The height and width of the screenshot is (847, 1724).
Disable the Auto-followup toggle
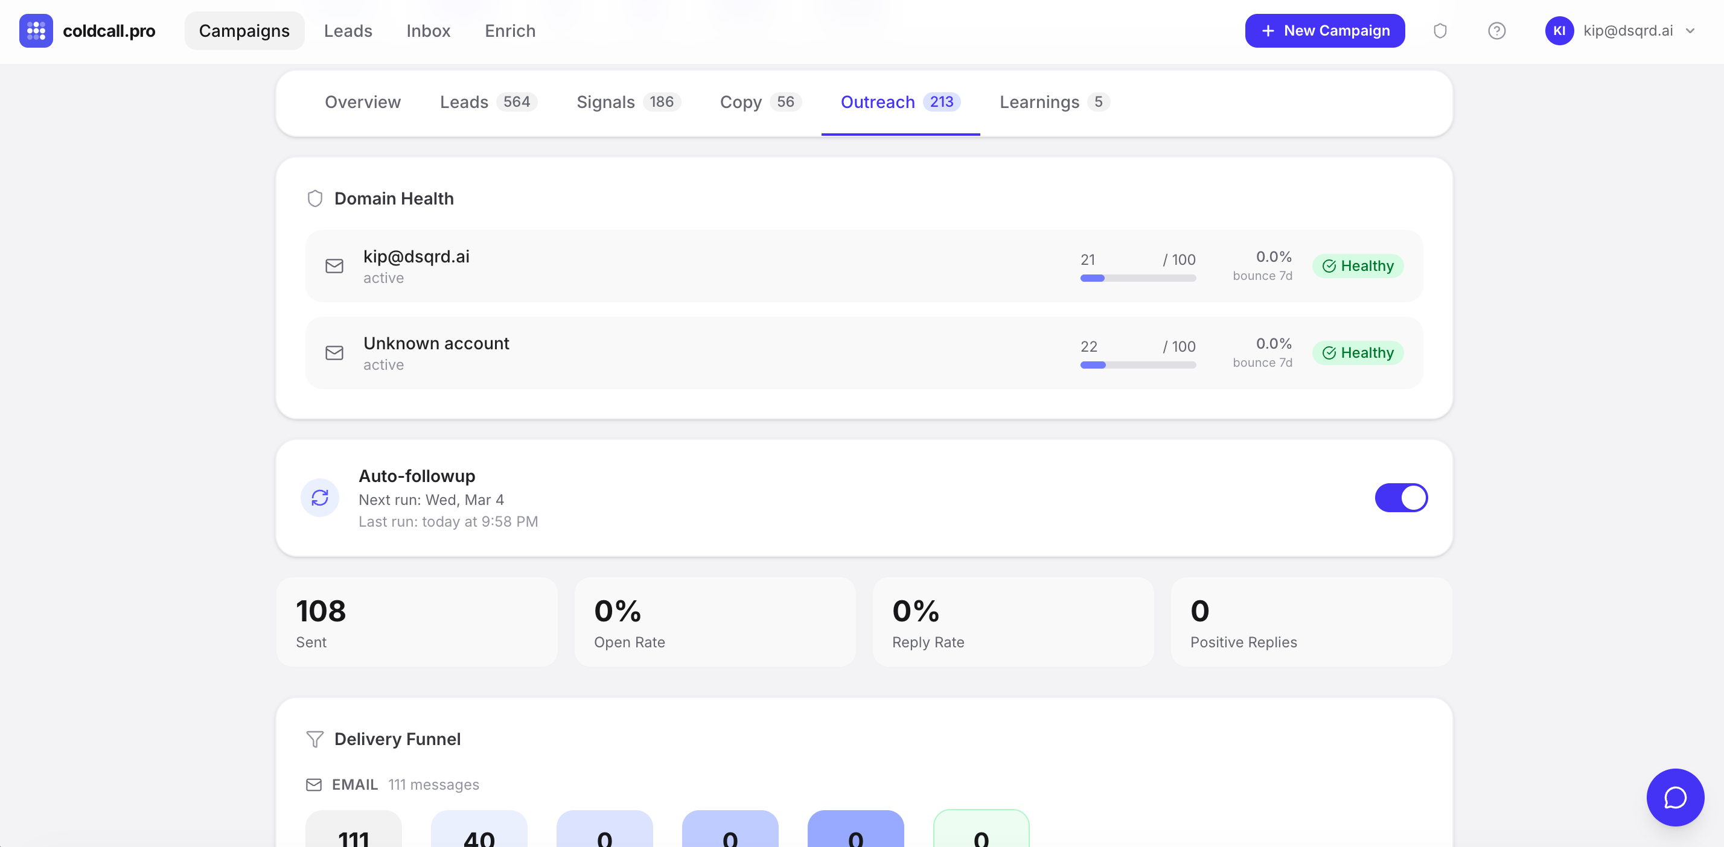pyautogui.click(x=1400, y=498)
